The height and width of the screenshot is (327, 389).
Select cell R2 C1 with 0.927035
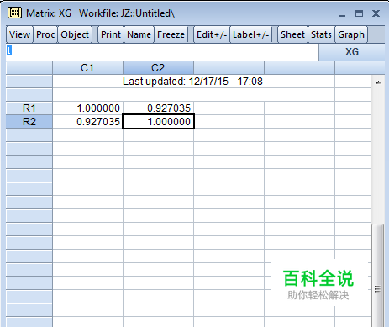click(87, 122)
